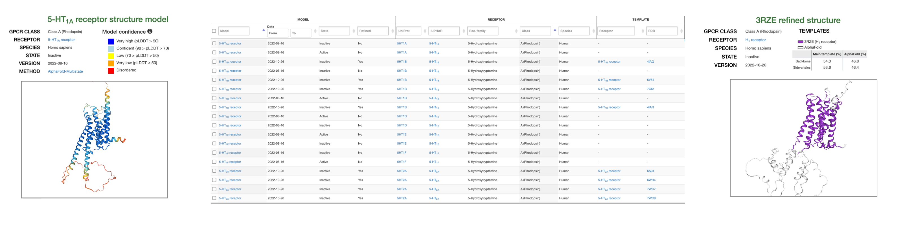Sort table by Species column arrows
Viewport: 903px width, 225px height.
click(x=593, y=31)
